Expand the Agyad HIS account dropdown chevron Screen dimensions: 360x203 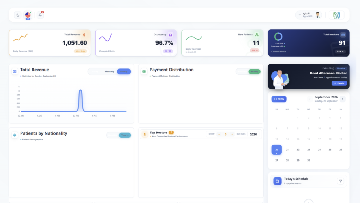pyautogui.click(x=300, y=15)
